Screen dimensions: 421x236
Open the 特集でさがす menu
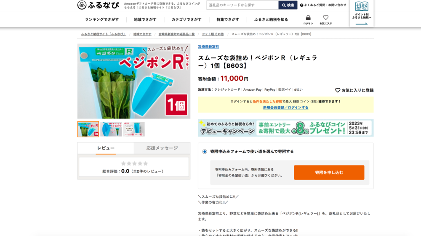click(x=228, y=20)
